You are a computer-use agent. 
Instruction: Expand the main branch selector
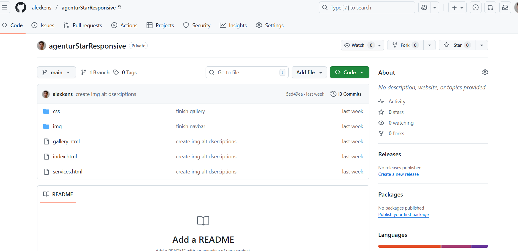click(56, 72)
